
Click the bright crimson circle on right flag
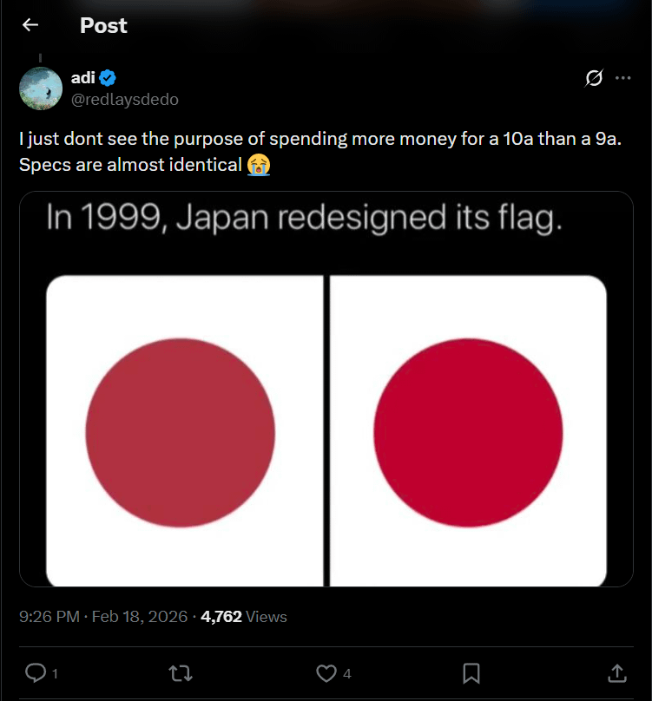pos(468,434)
